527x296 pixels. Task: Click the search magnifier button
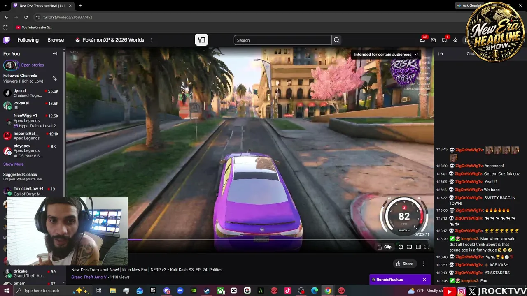[337, 40]
